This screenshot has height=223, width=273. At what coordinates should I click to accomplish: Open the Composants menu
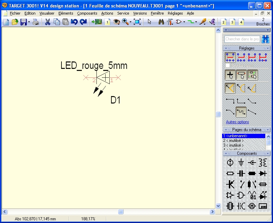click(x=87, y=13)
